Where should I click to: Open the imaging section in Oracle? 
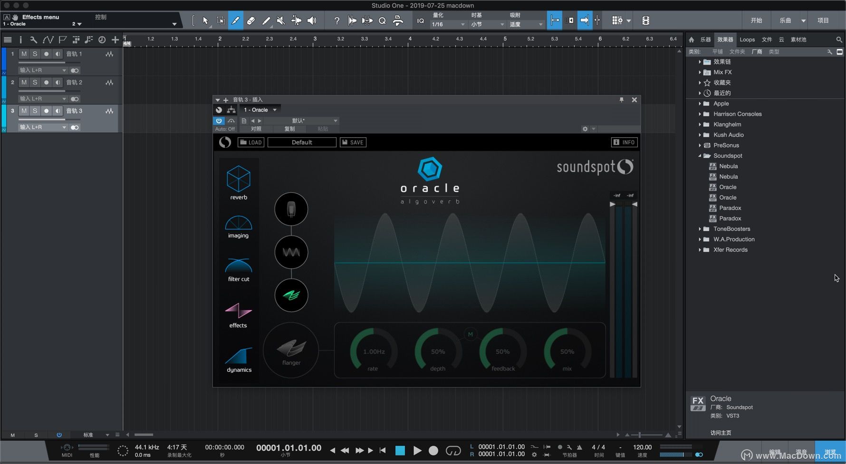[x=238, y=223]
